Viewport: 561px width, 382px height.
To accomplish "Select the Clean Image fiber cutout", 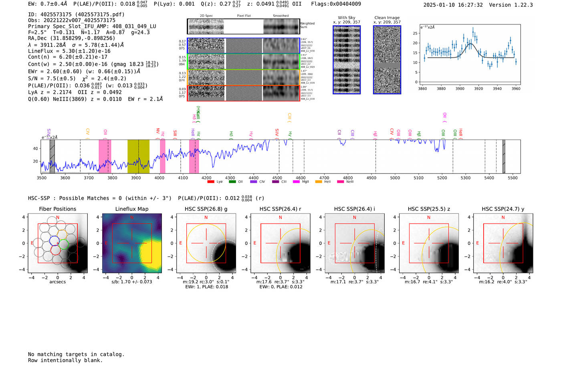I will point(387,60).
